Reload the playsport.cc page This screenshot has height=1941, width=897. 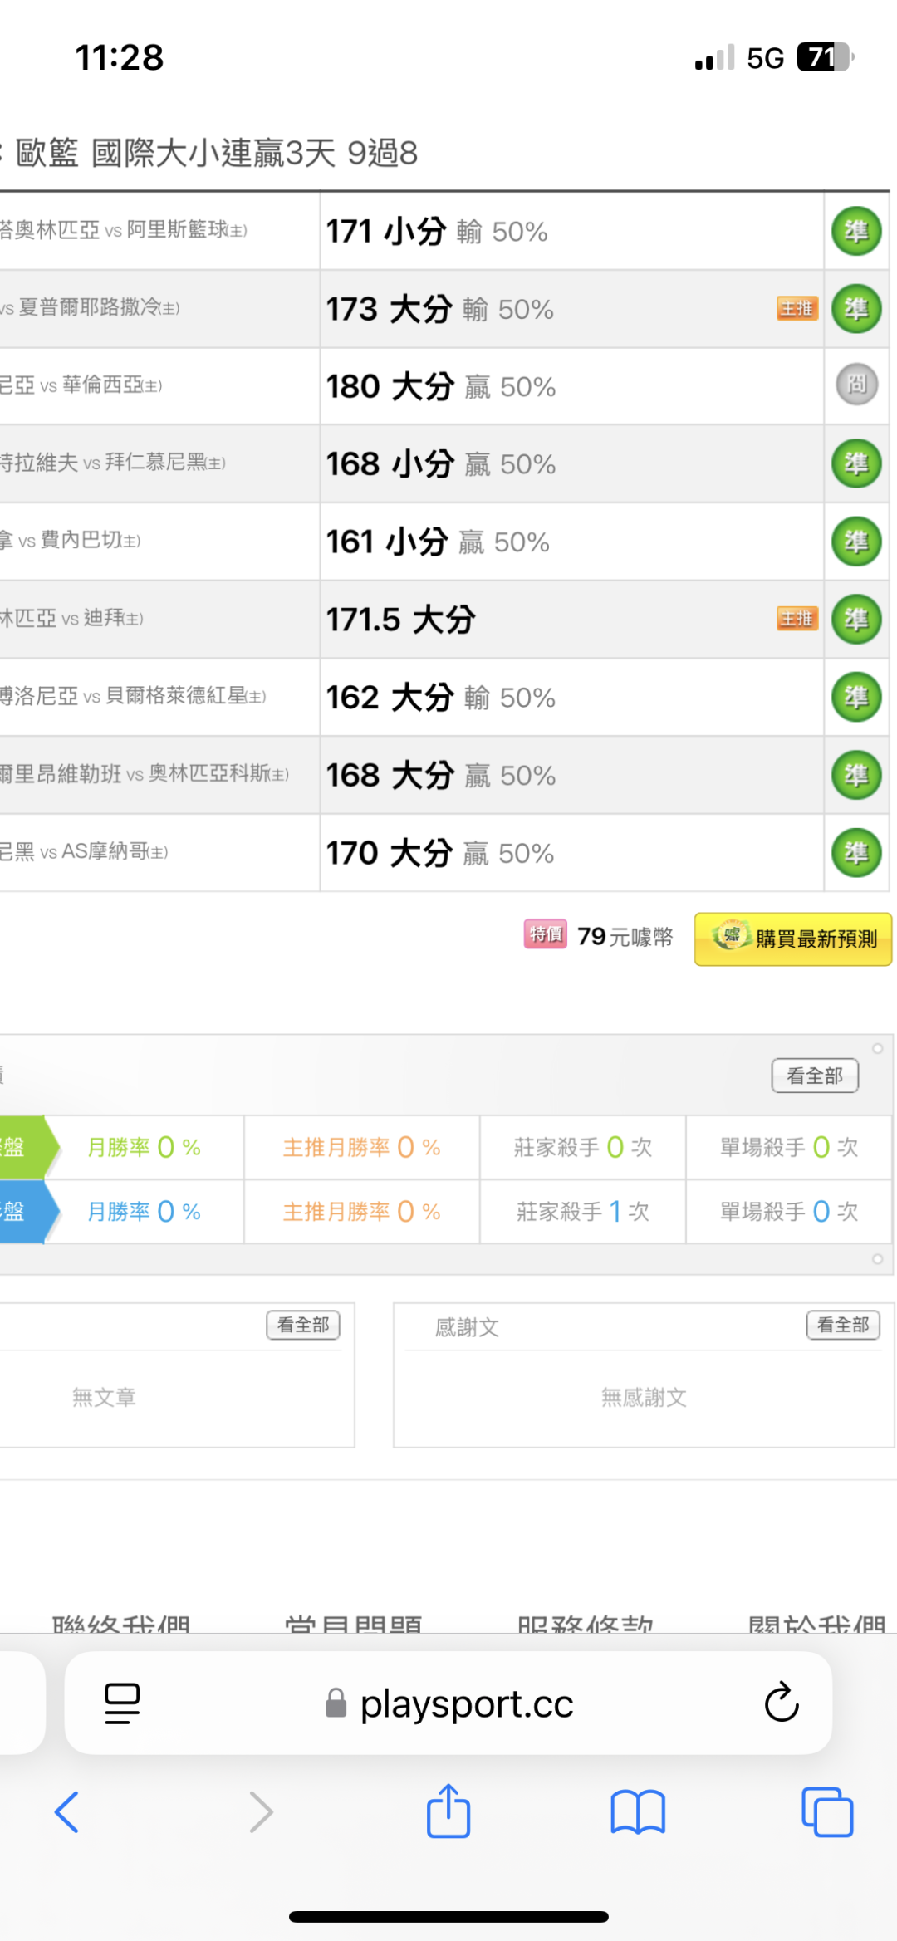[x=781, y=1703]
